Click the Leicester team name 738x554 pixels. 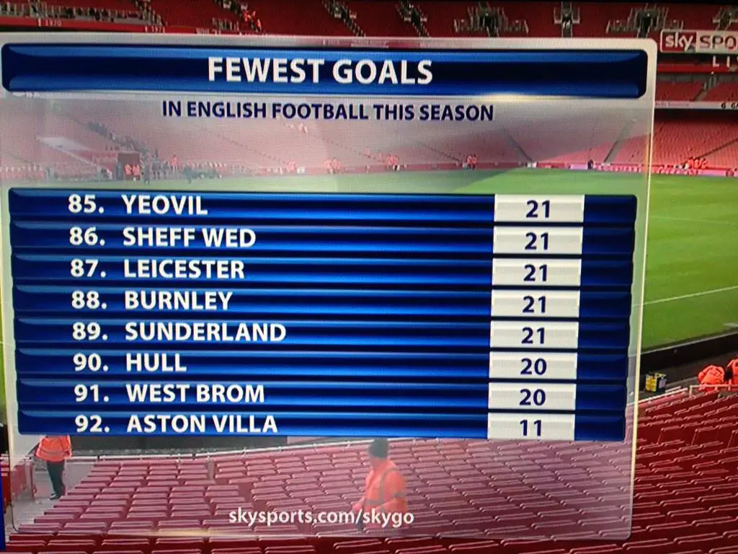pos(184,270)
